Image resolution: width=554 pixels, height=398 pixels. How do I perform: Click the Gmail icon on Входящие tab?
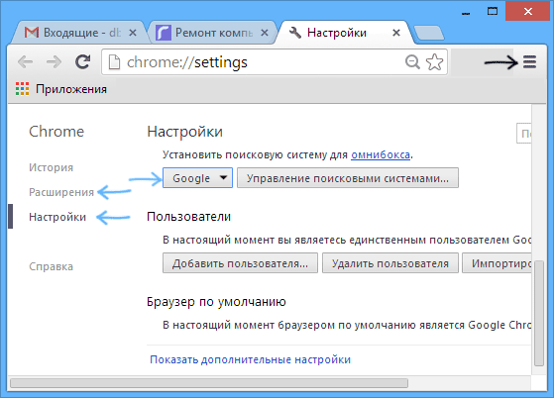pyautogui.click(x=32, y=33)
